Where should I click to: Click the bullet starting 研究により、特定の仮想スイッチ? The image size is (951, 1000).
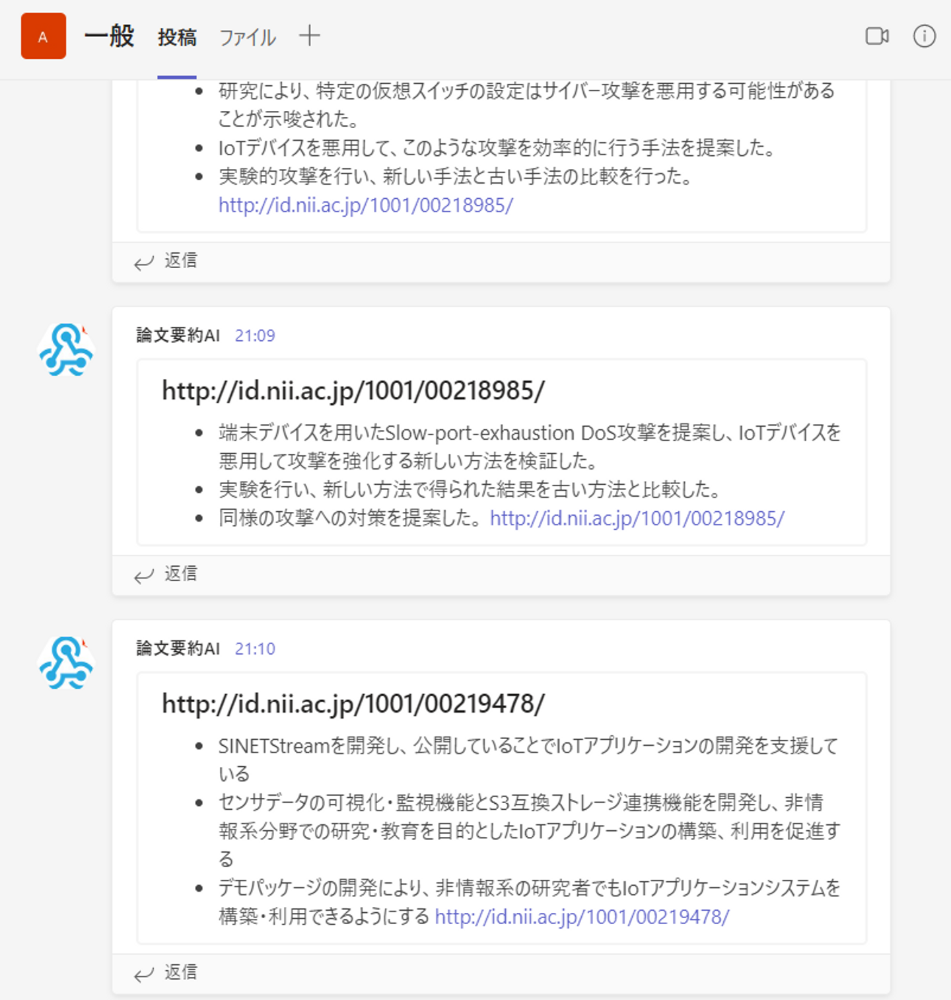pyautogui.click(x=526, y=104)
